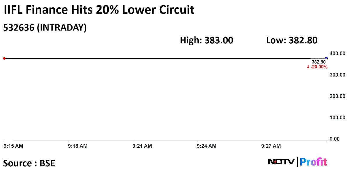Select the 9:18 AM time axis label
Screen dimensions: 349x196
78,146
